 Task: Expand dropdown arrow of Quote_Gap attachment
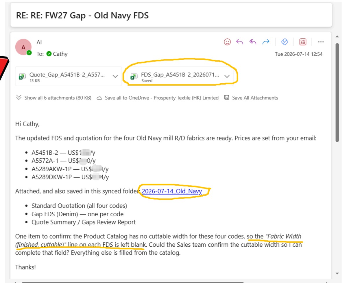[115, 76]
